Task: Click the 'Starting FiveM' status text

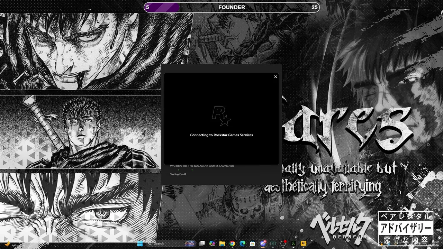Action: tap(178, 174)
